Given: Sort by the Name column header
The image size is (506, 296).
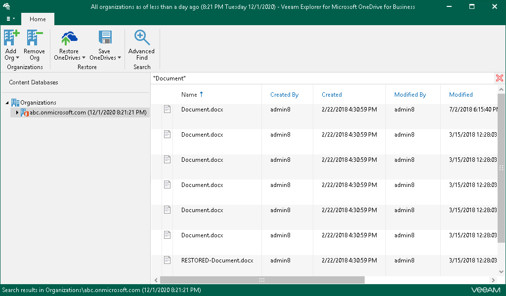Looking at the screenshot, I should click(x=189, y=94).
